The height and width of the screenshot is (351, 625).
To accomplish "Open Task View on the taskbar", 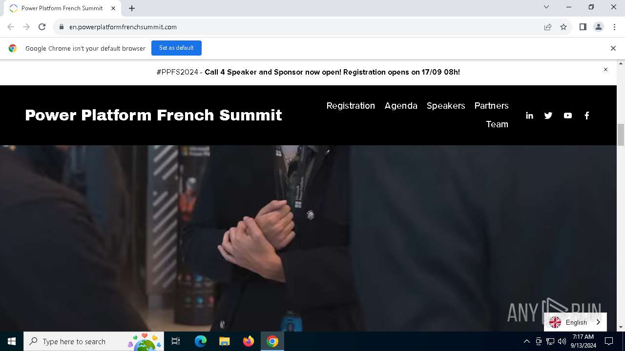I will point(176,341).
